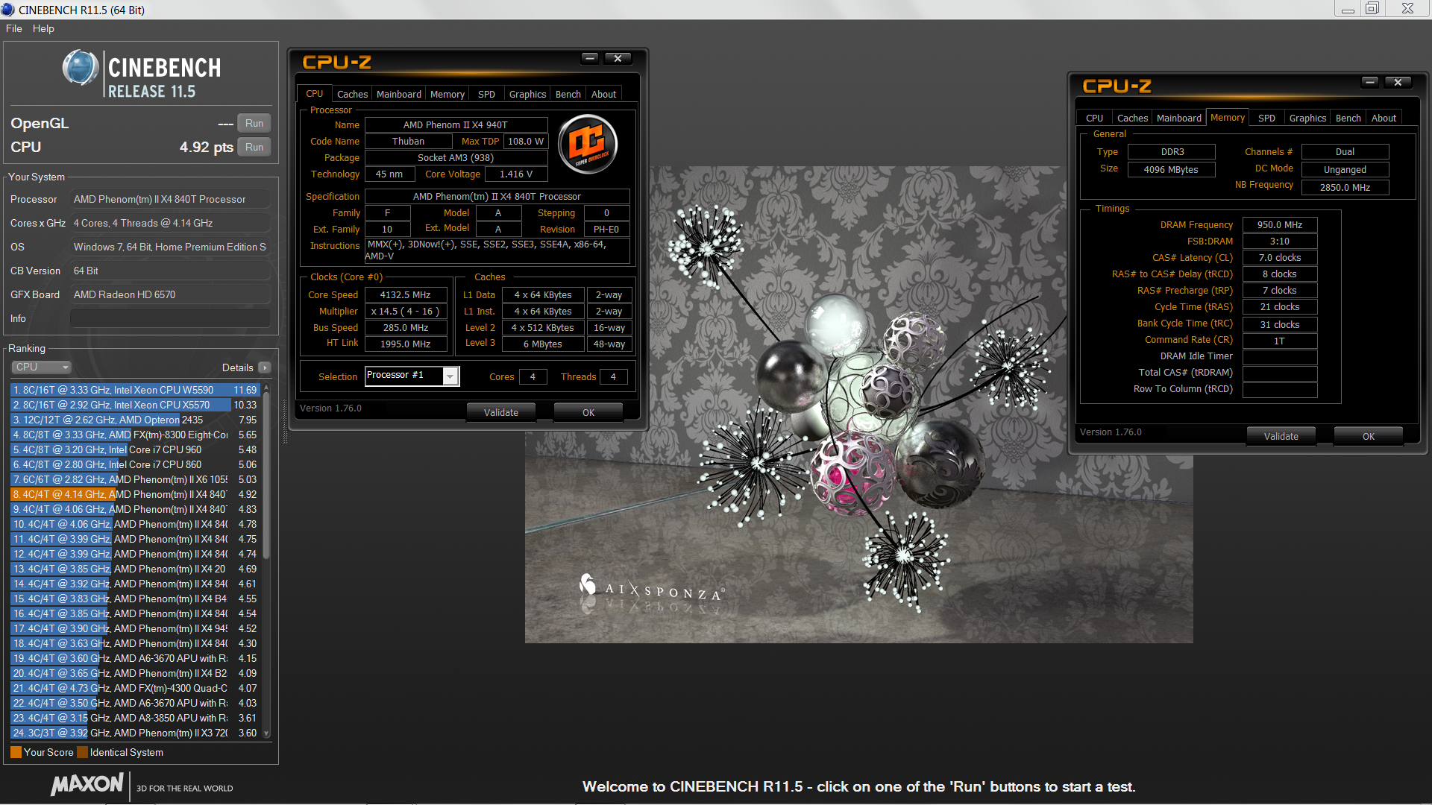Image resolution: width=1432 pixels, height=805 pixels.
Task: Open the Processor #1 selection dropdown
Action: click(450, 376)
